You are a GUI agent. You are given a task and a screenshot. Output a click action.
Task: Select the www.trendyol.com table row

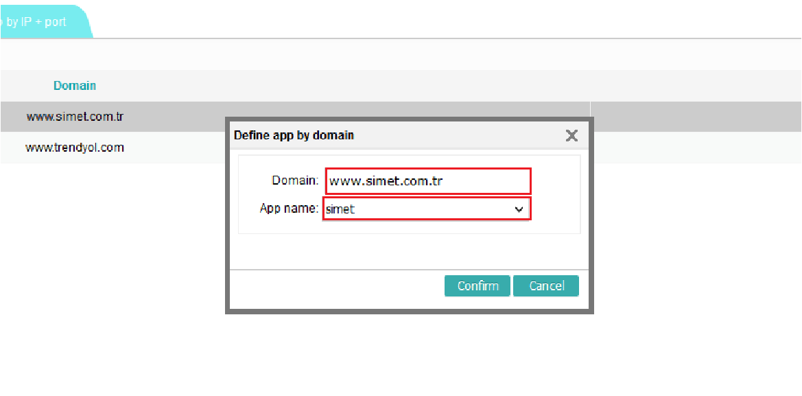pos(75,148)
